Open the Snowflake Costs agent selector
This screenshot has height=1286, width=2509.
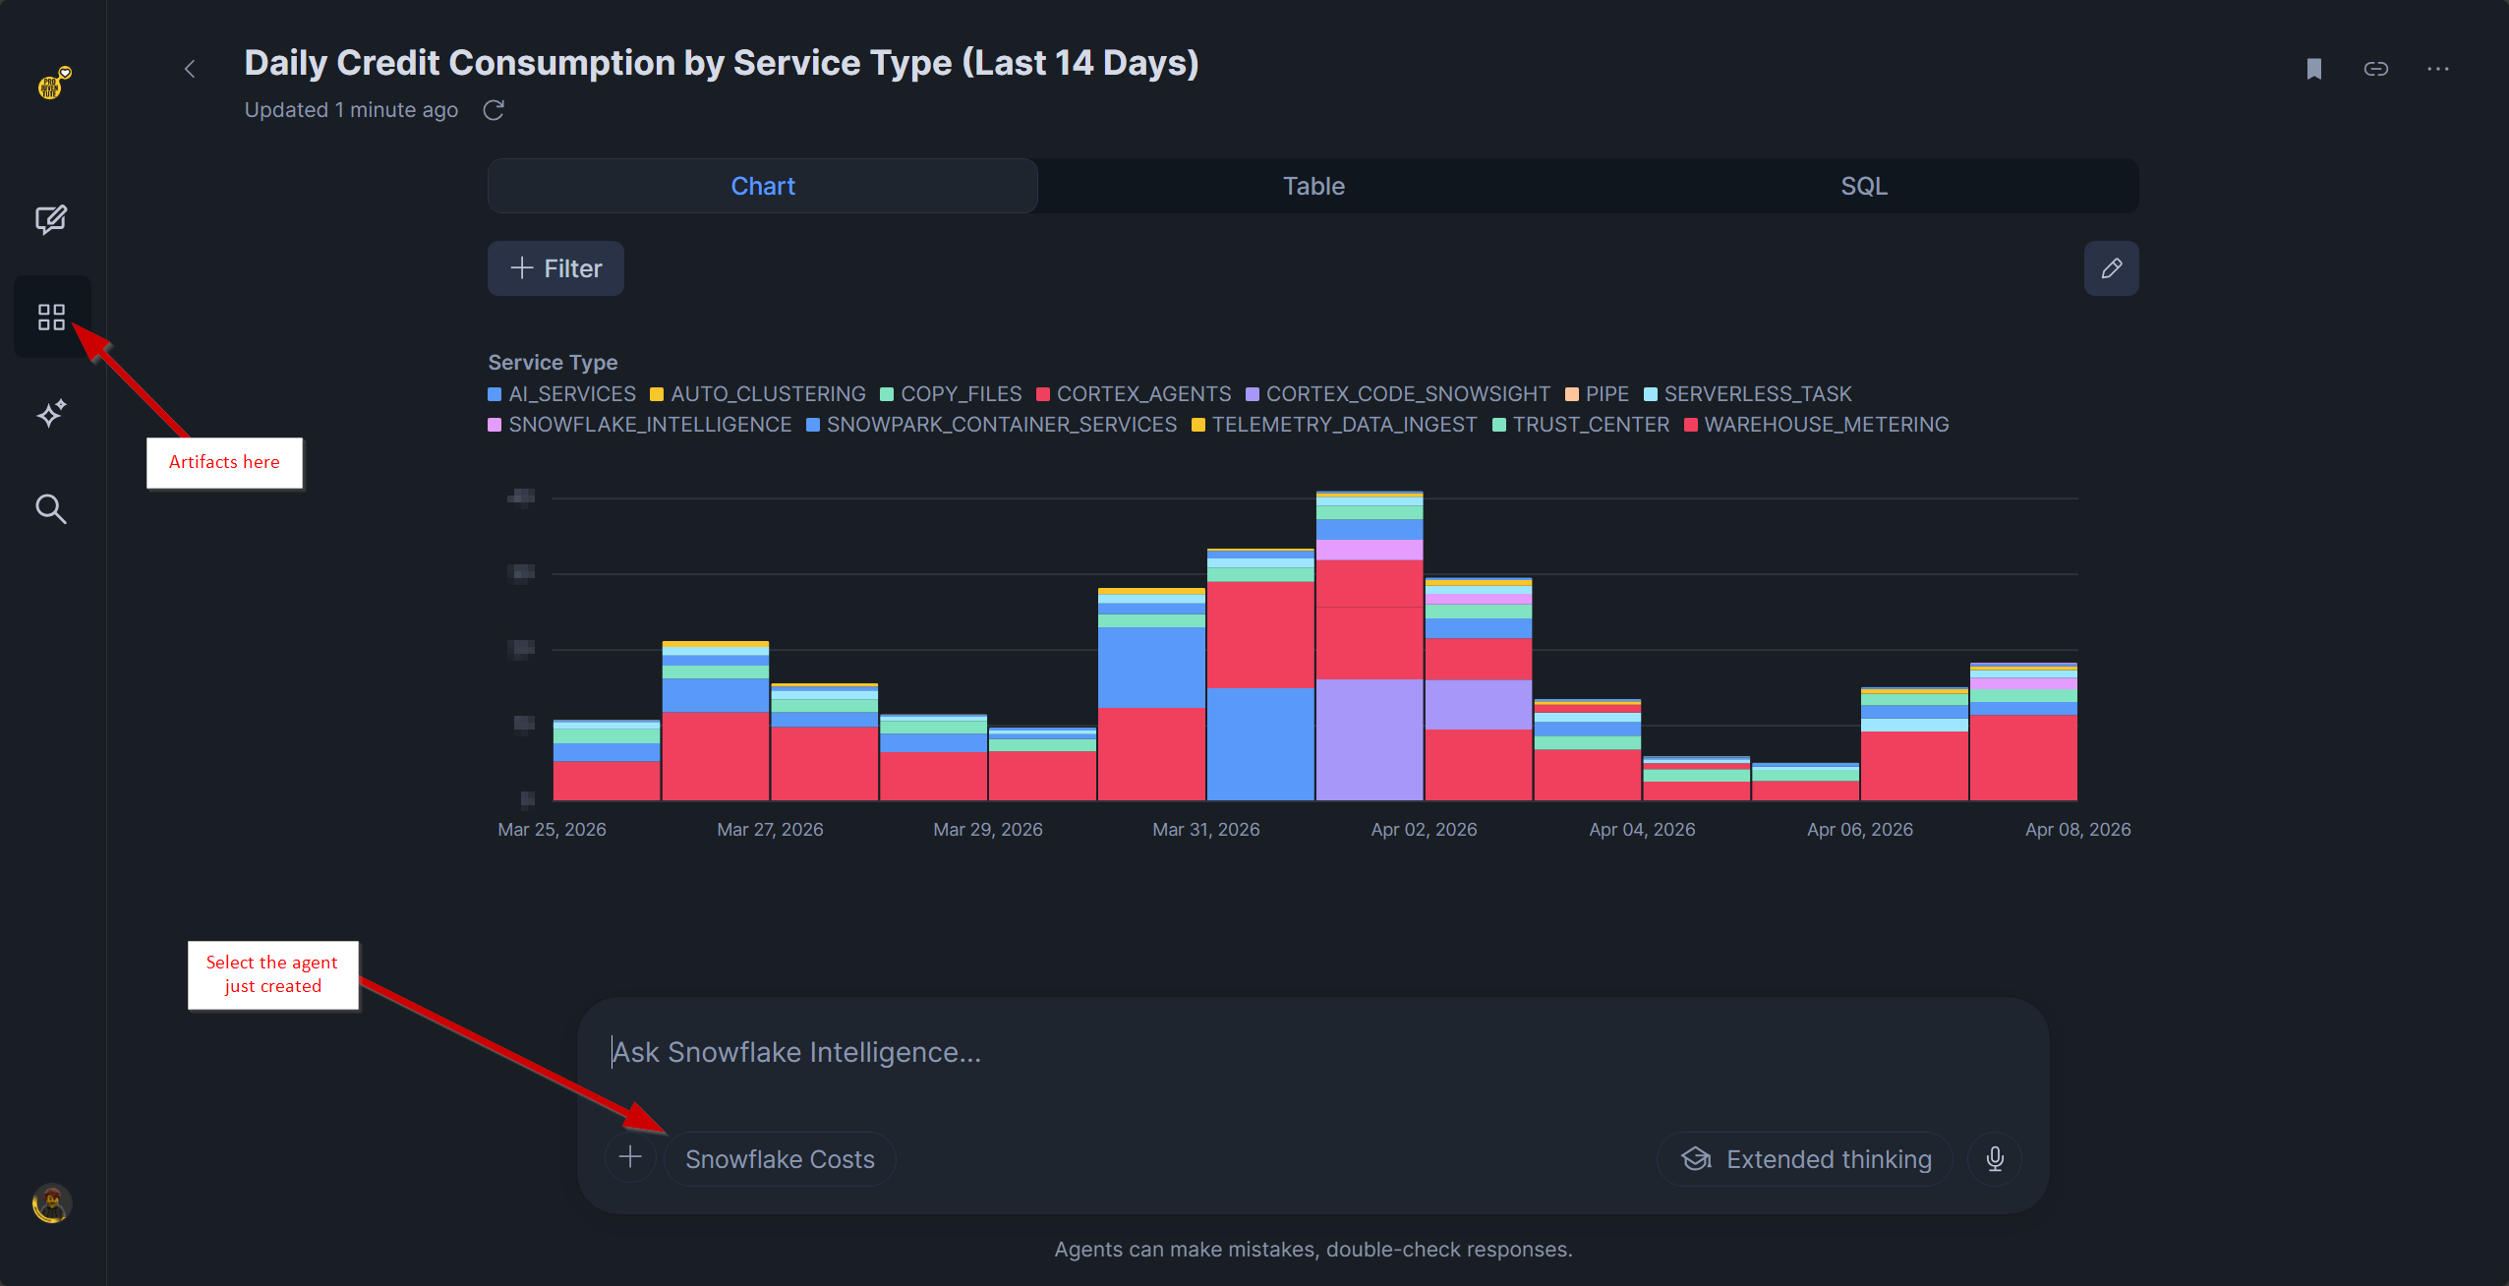click(780, 1159)
